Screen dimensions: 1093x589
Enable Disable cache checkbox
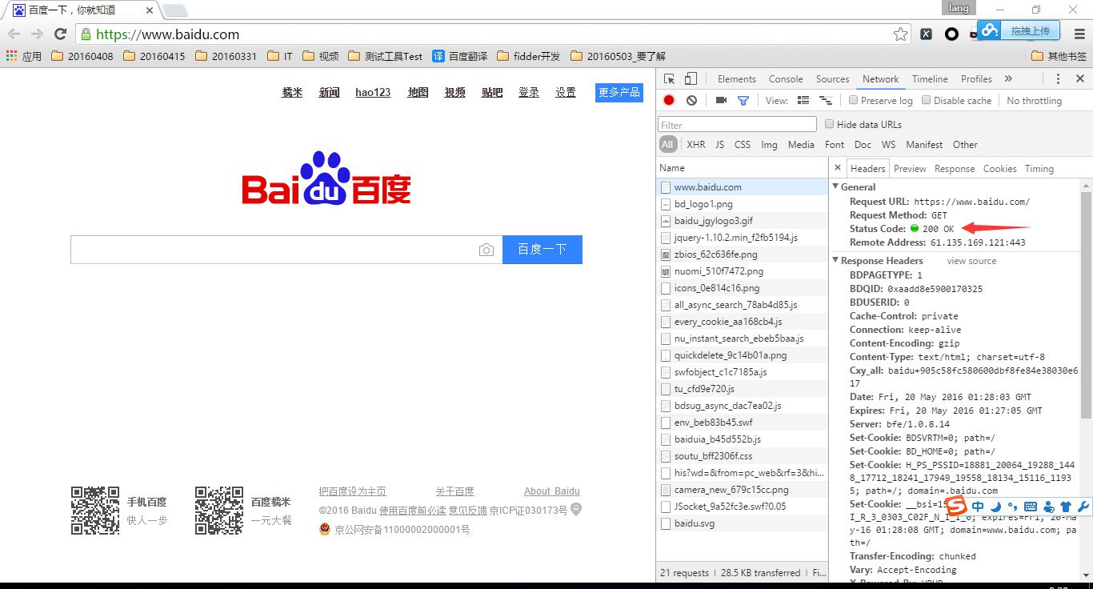(x=927, y=100)
